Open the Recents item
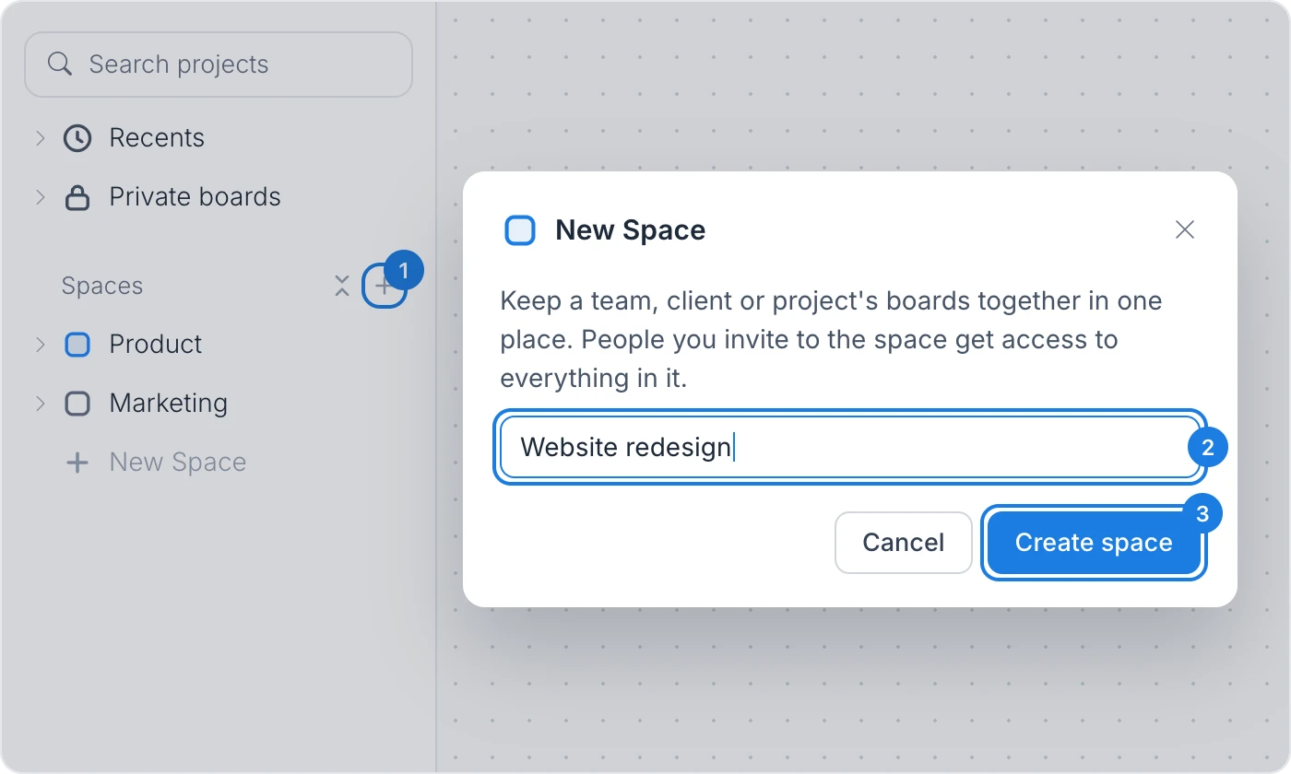The height and width of the screenshot is (774, 1291). point(157,138)
